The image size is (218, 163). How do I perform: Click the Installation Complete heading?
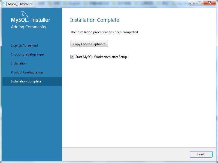(x=95, y=20)
